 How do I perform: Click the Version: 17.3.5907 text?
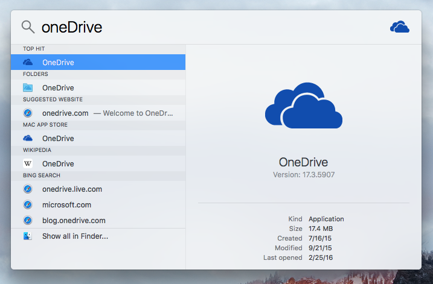pyautogui.click(x=304, y=174)
